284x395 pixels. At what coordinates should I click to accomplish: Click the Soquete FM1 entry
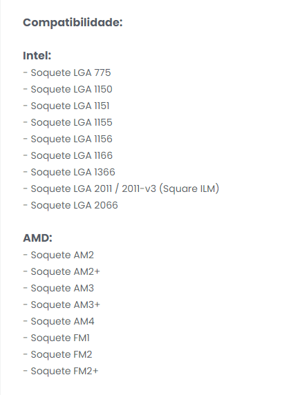tap(57, 338)
